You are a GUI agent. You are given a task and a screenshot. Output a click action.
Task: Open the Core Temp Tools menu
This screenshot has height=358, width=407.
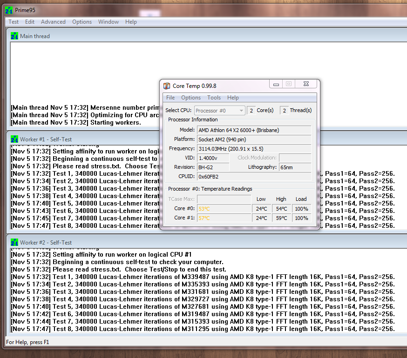coord(214,98)
